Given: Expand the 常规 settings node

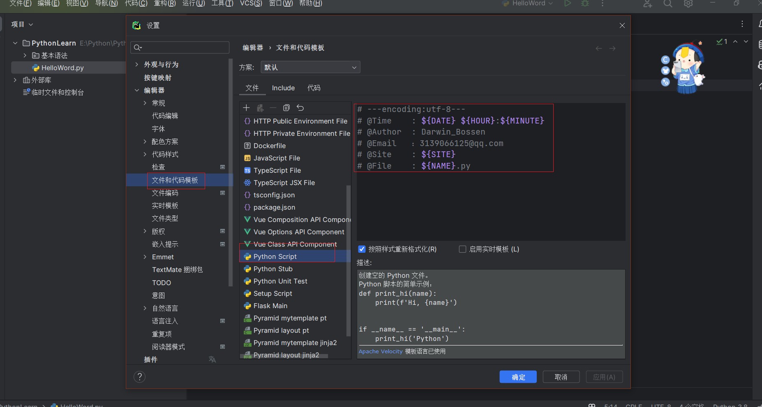Looking at the screenshot, I should tap(145, 103).
